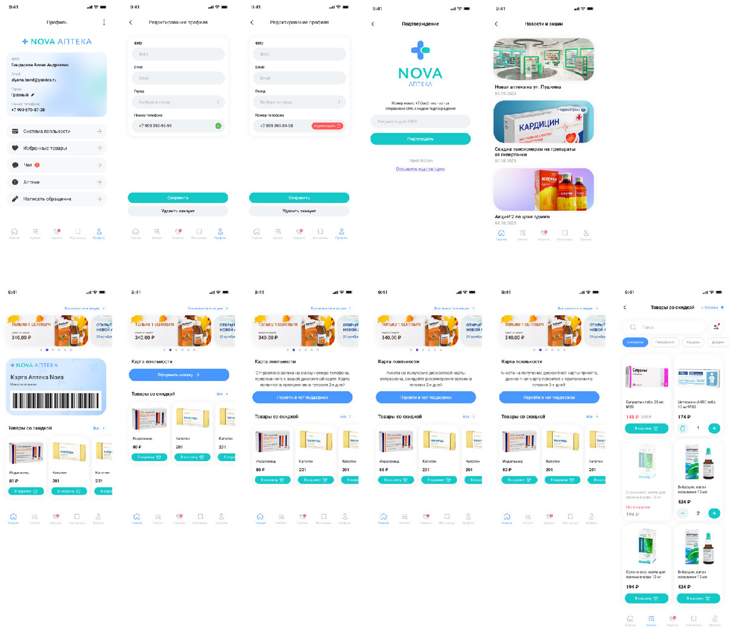The height and width of the screenshot is (630, 729).
Task: Open Мои заказы in the Профиль screen bottom bar
Action: coord(78,233)
